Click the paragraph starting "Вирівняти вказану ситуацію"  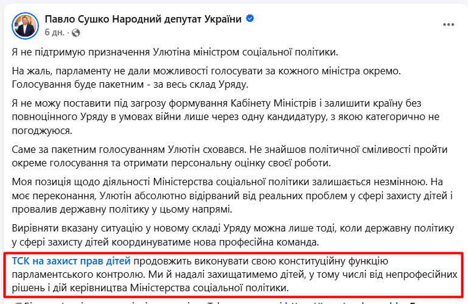(x=233, y=235)
